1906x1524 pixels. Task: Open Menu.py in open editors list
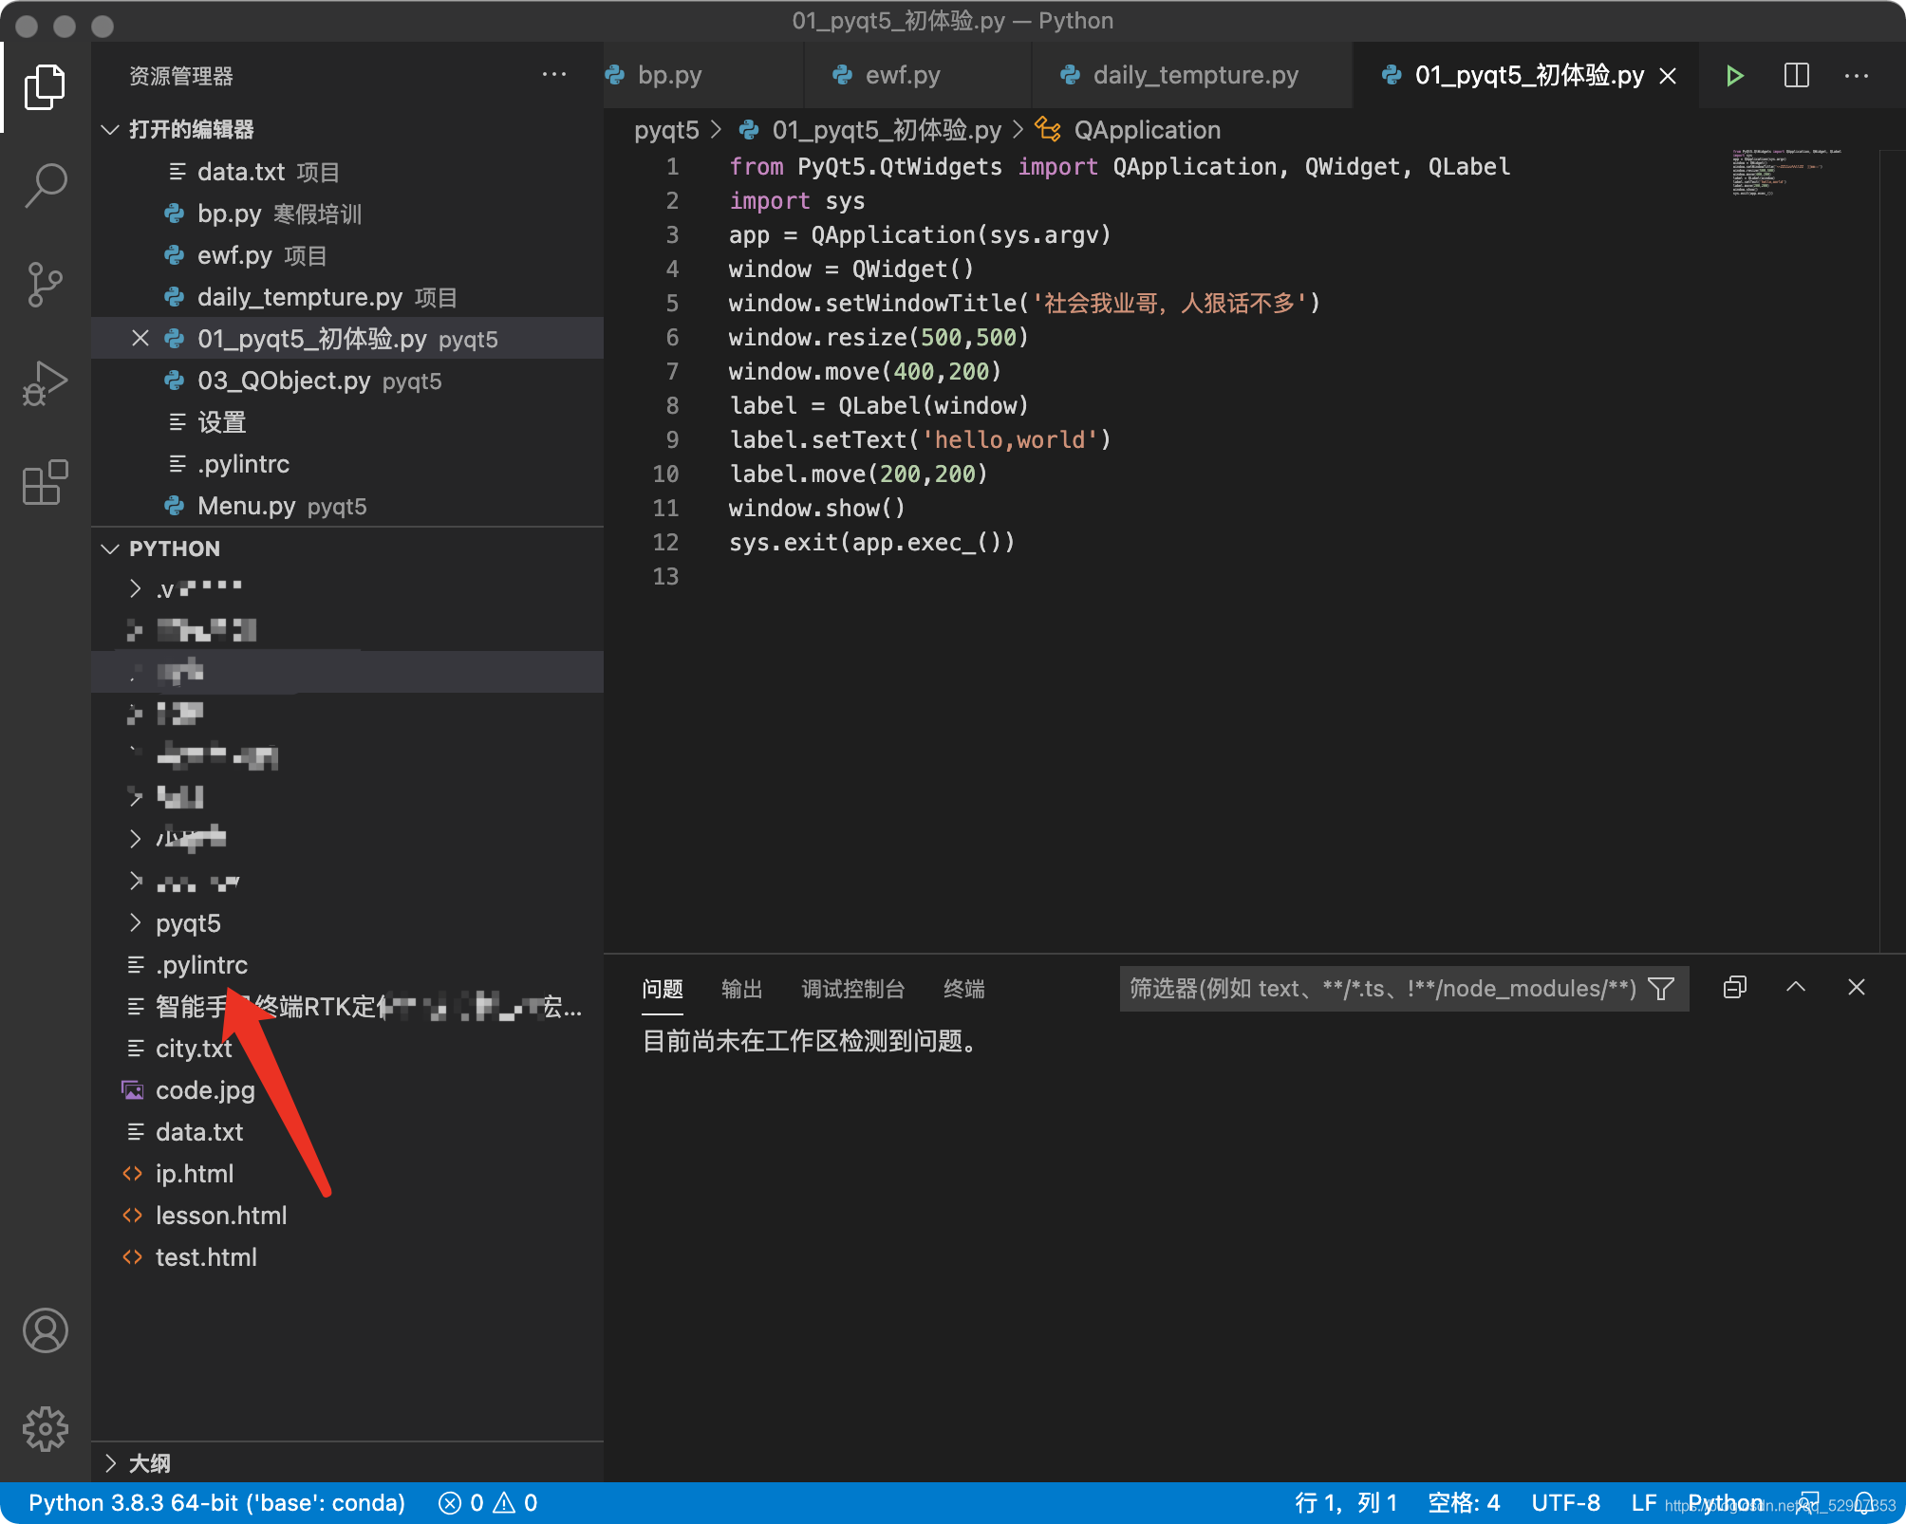347,506
